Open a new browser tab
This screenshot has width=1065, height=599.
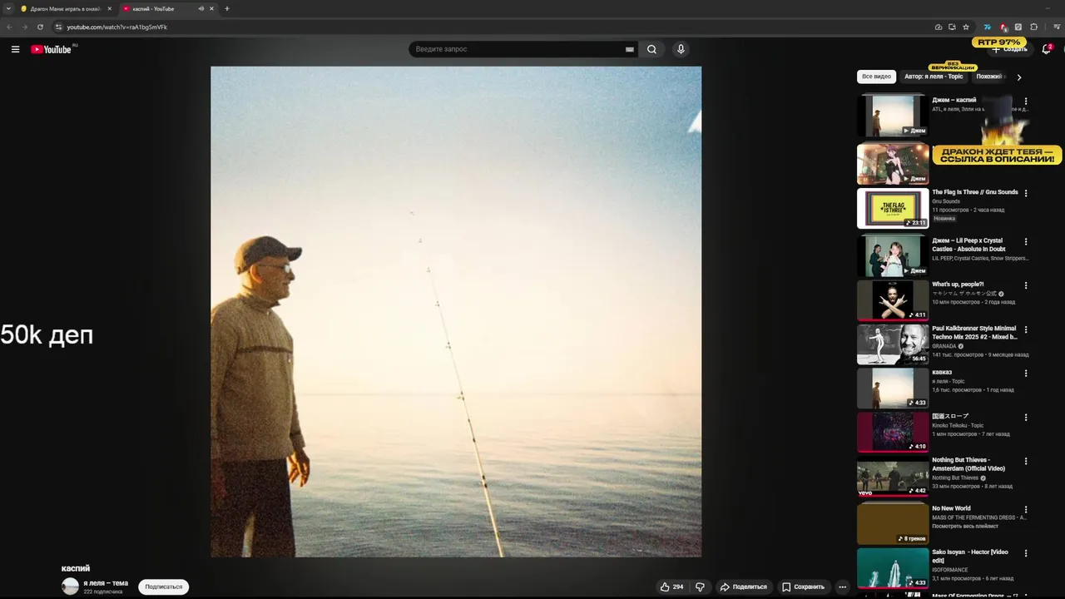227,8
